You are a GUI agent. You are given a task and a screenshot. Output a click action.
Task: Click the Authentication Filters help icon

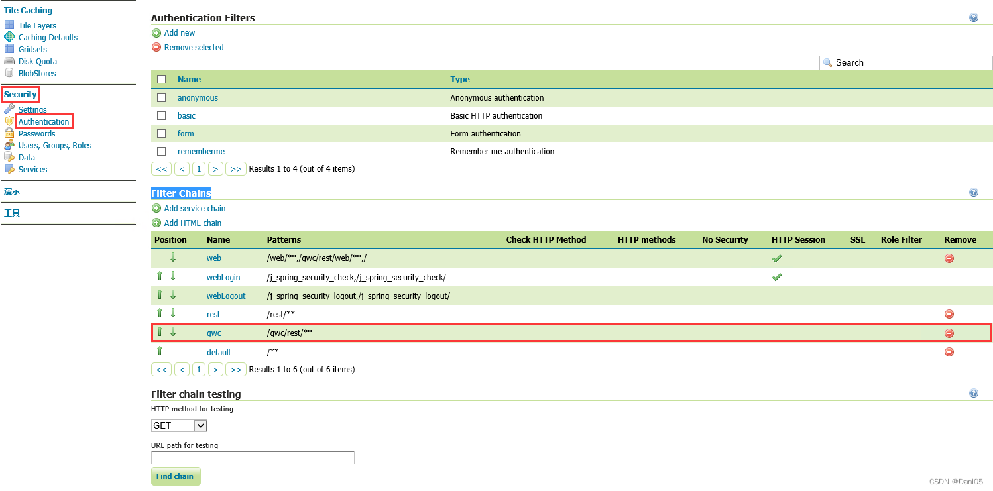974,17
